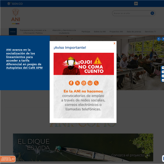
Task: Click the Facebook icon in the notice
Action: (71, 83)
